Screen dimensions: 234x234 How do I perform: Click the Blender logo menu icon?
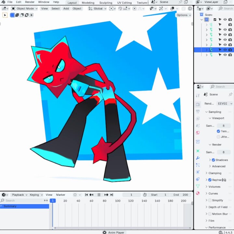click(3, 2)
